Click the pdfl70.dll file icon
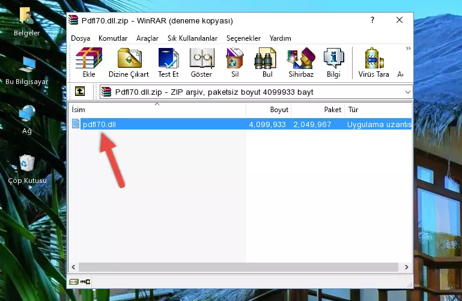Viewport: 462px width, 301px height. tap(76, 124)
